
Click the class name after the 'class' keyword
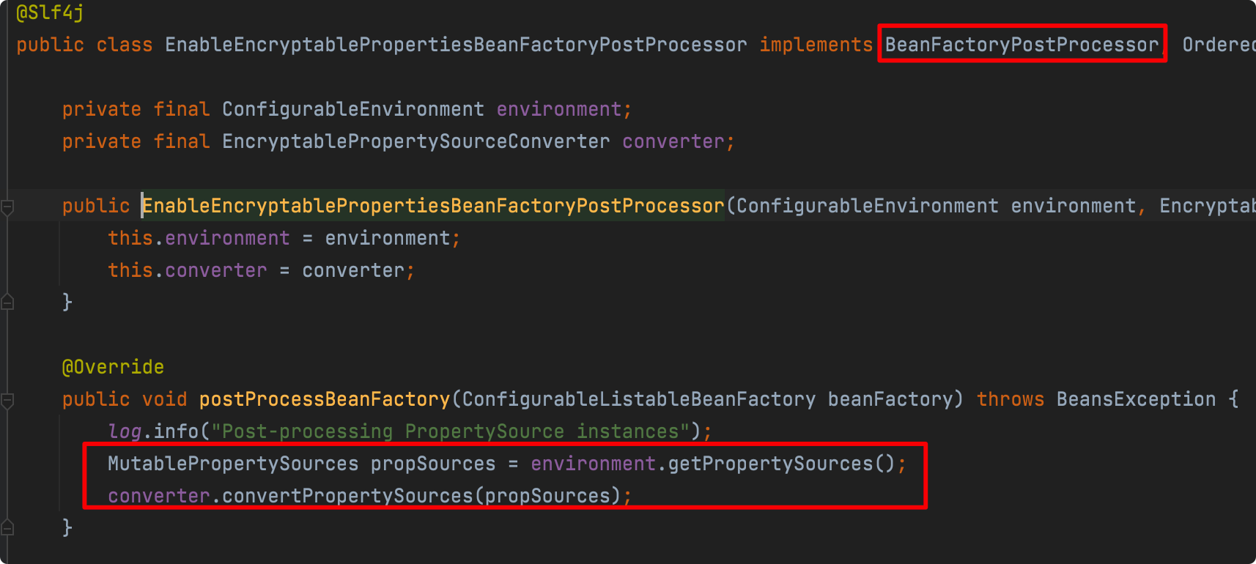tap(456, 45)
